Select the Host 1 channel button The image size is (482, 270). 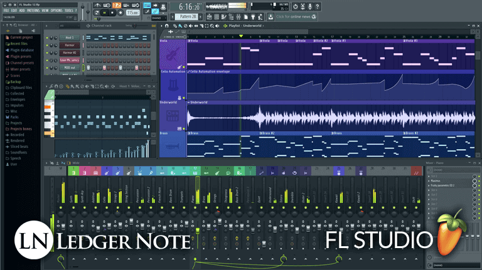coord(70,38)
